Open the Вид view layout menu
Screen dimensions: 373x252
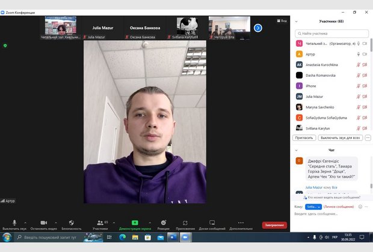point(282,21)
